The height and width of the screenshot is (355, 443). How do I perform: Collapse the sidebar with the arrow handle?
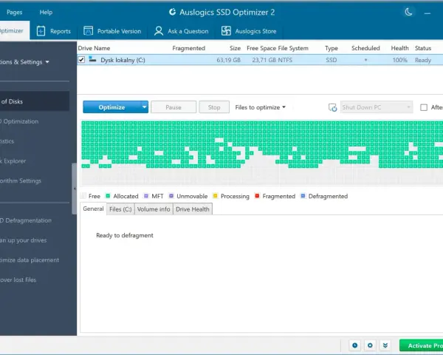point(75,189)
